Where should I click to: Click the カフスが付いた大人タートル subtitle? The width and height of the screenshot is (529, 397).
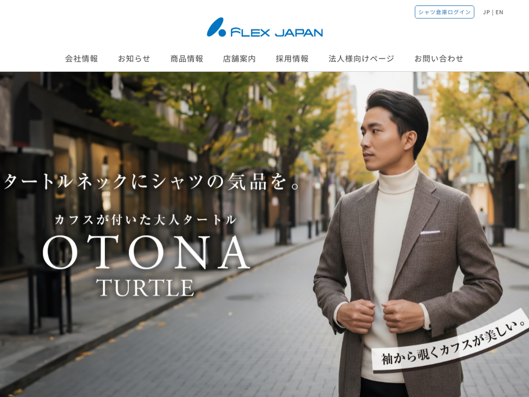tap(146, 220)
